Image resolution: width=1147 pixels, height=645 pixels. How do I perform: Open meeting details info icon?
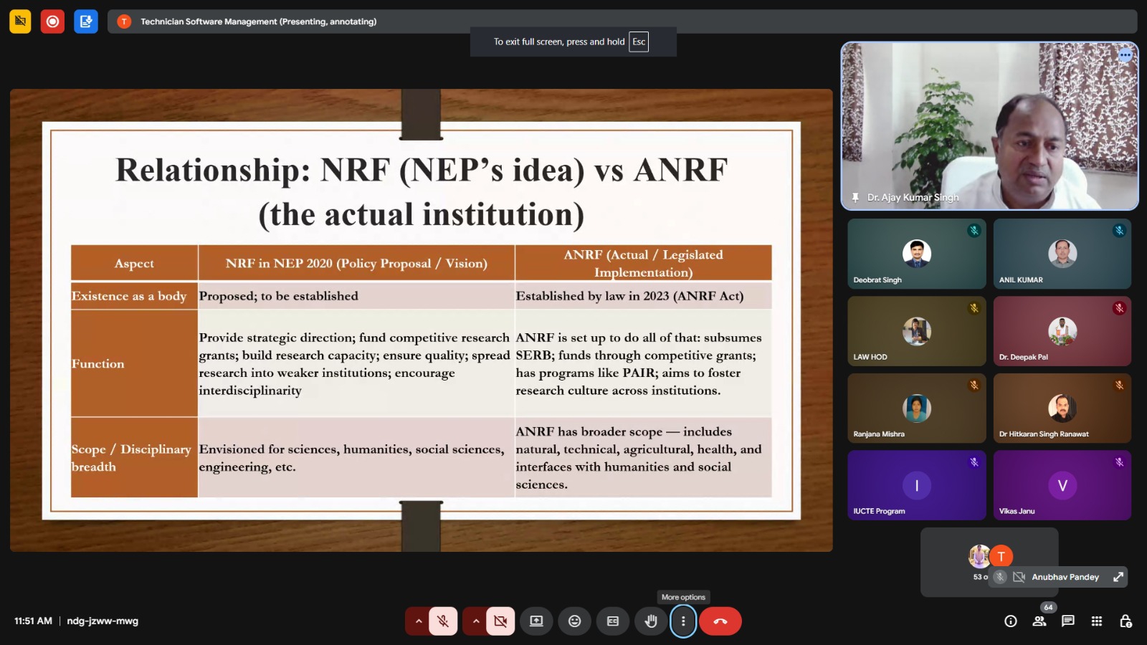coord(1010,621)
